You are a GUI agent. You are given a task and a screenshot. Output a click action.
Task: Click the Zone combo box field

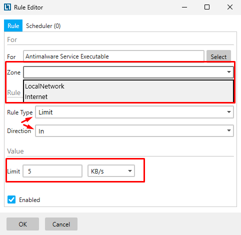click(128, 72)
